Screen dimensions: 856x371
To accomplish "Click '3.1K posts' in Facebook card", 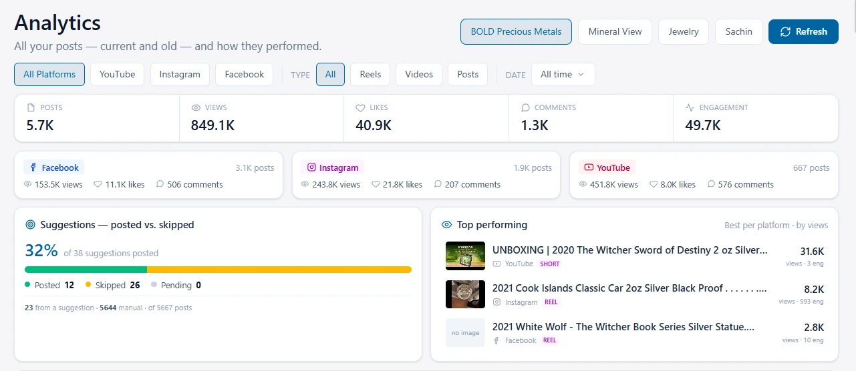I will 255,168.
